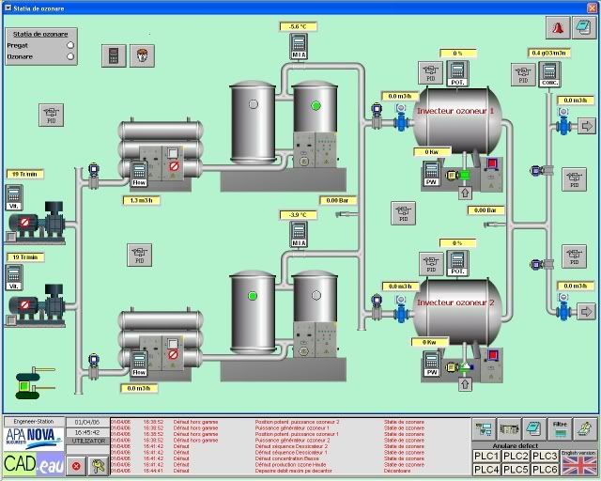Click the green indicator on the upper right dryer tank
Screen dimensions: 601x481
click(316, 105)
